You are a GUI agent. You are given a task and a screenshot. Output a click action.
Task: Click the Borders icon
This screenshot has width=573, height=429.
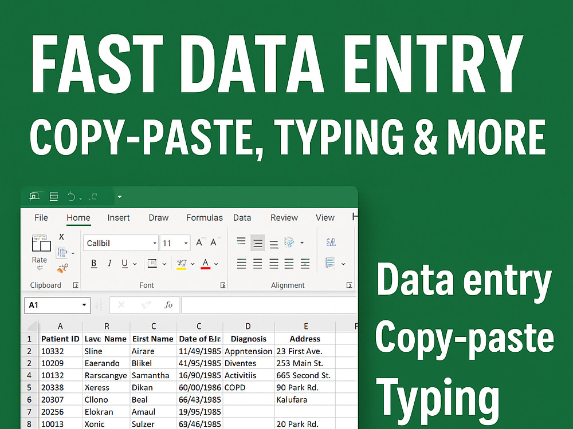152,263
